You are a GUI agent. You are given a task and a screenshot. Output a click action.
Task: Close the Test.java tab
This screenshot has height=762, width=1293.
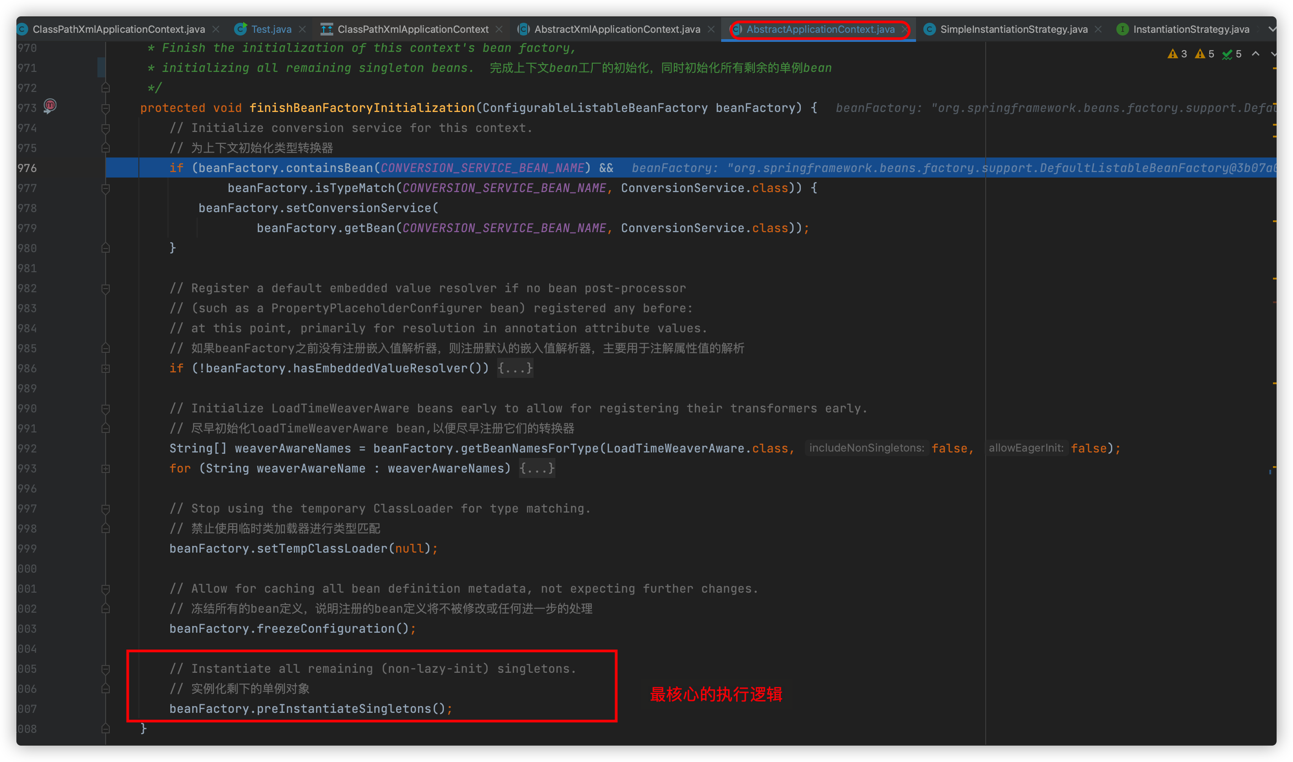pos(302,29)
